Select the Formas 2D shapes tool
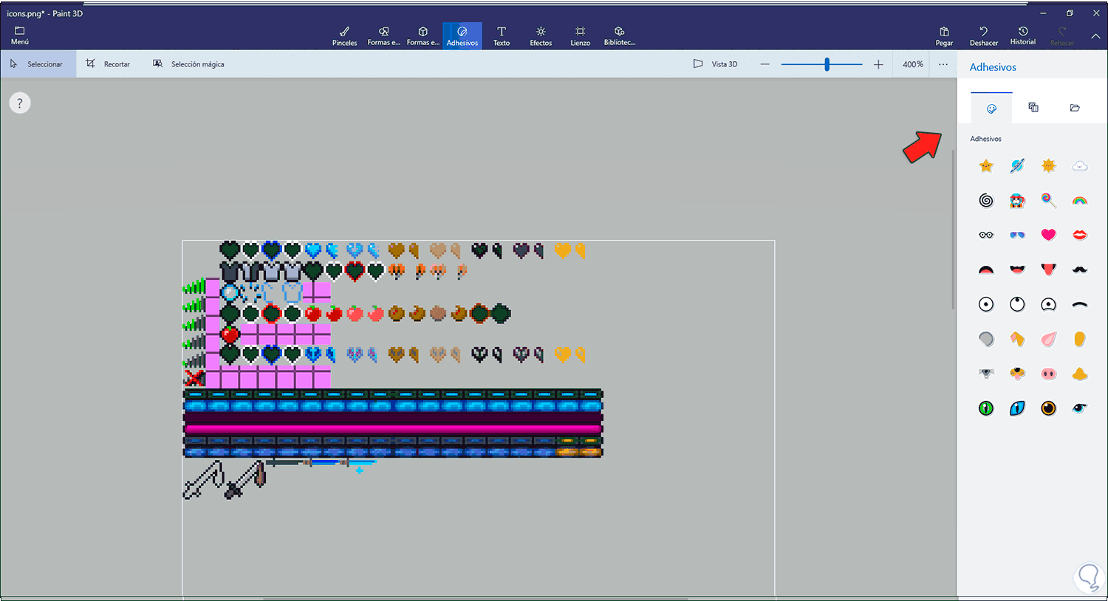Image resolution: width=1108 pixels, height=601 pixels. pyautogui.click(x=383, y=35)
